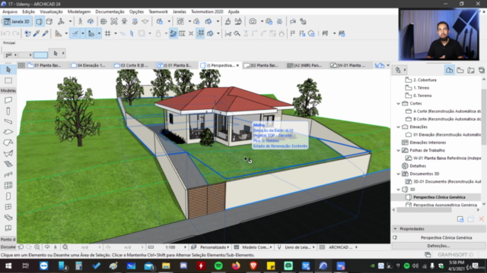Click the navigator horizontal scrollbar

(424, 210)
